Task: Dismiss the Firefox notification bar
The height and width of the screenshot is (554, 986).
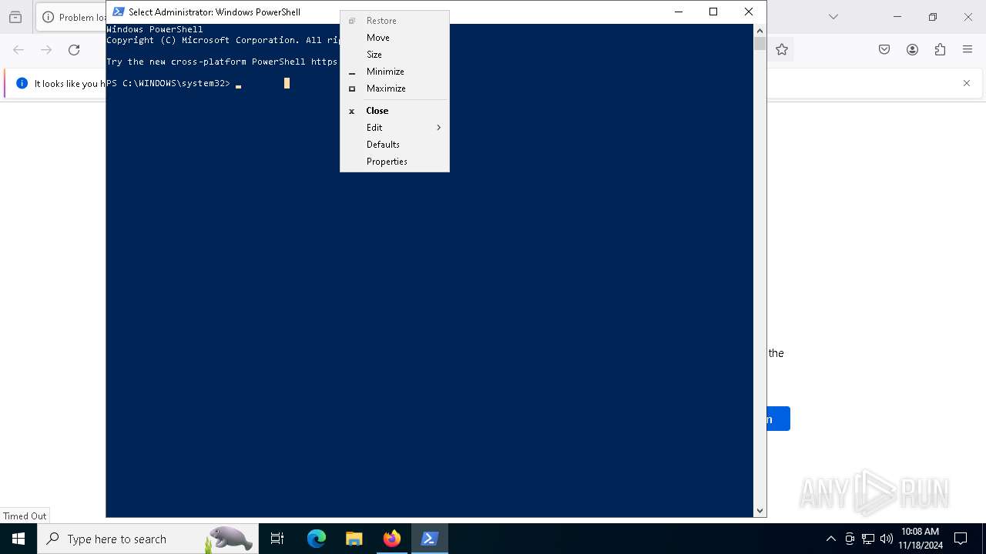Action: click(967, 83)
